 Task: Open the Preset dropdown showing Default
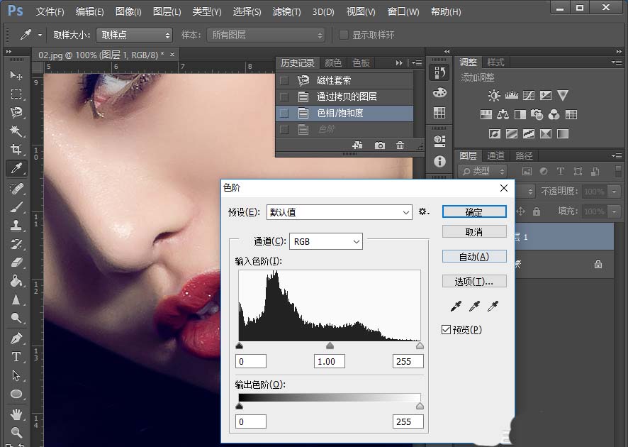pyautogui.click(x=340, y=212)
